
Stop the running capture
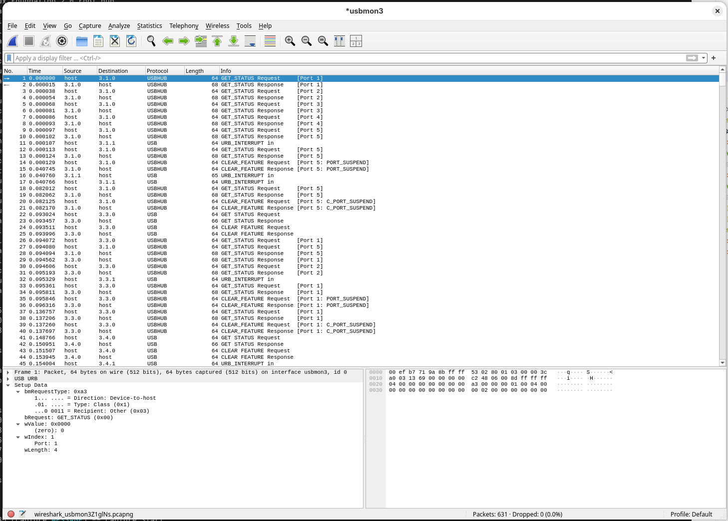point(28,41)
